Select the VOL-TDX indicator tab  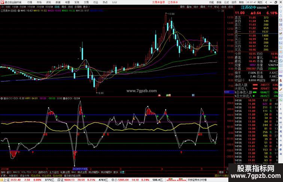point(26,172)
